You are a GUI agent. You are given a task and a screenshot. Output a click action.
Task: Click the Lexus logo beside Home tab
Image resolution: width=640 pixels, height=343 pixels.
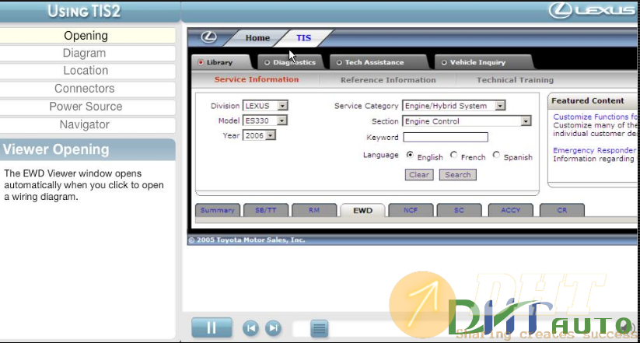point(209,37)
